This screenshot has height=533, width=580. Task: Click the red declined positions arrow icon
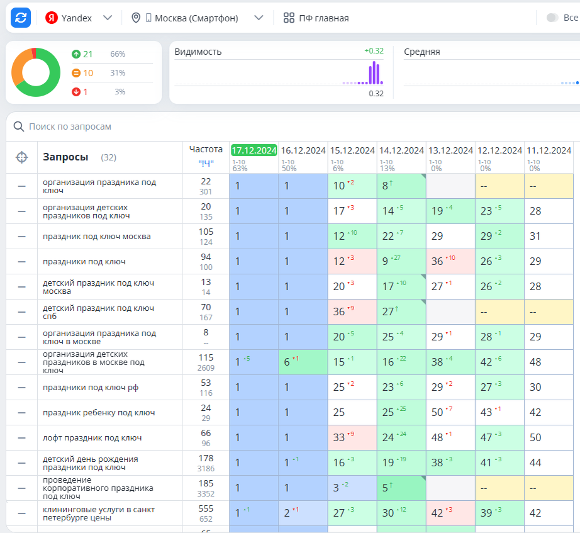coord(76,92)
